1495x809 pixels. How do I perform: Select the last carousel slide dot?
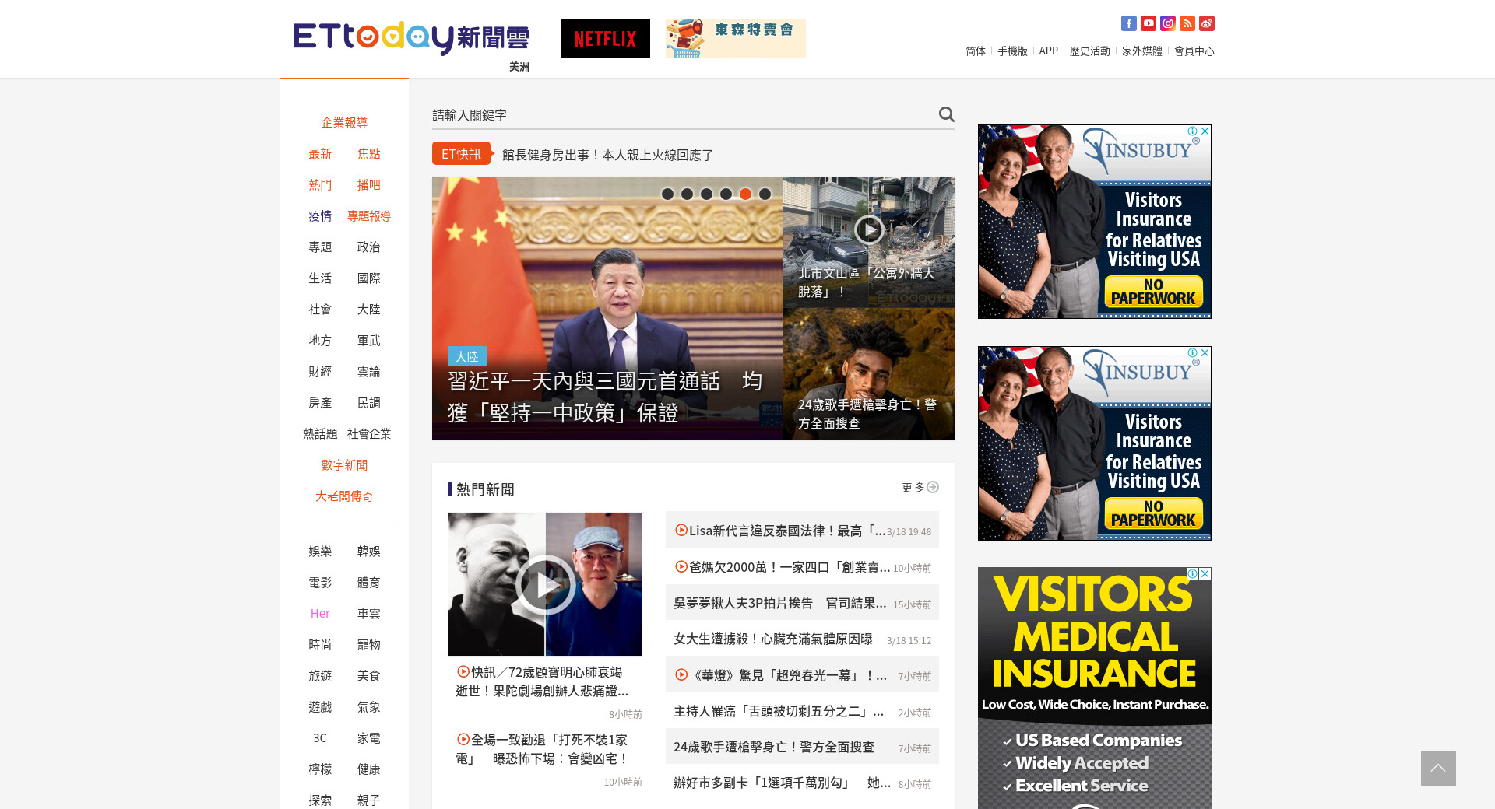tap(765, 194)
